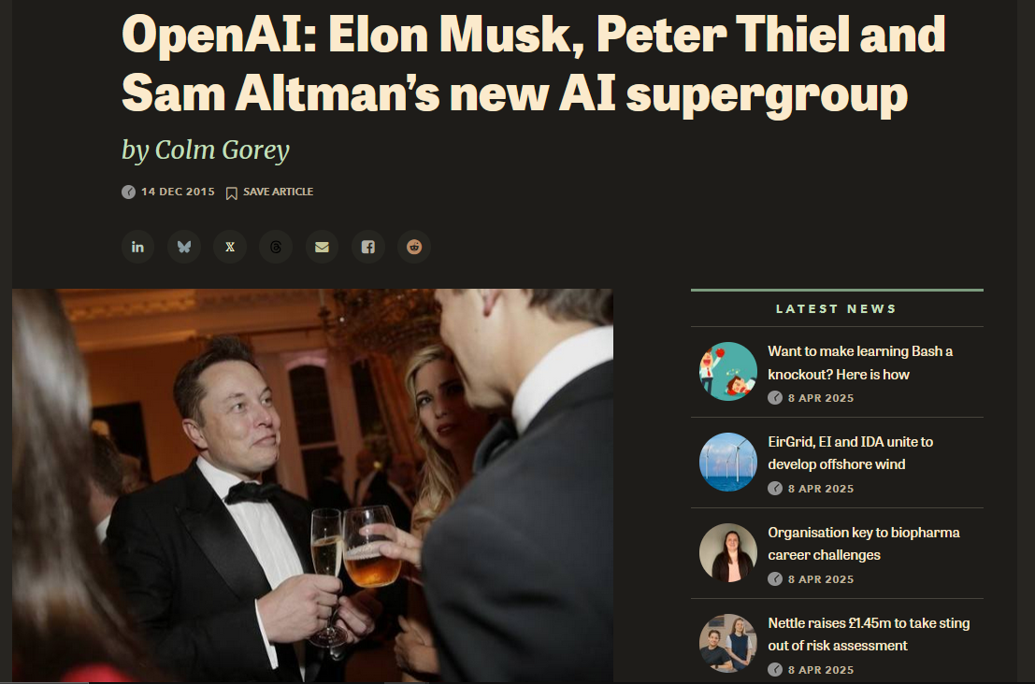The image size is (1035, 684).
Task: Open biopharma career challenges article
Action: pos(863,544)
